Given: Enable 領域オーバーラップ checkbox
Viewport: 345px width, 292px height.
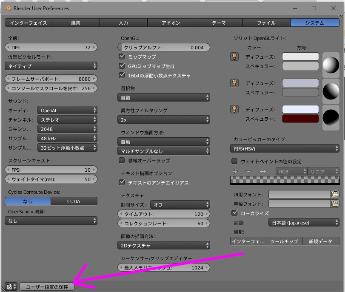Looking at the screenshot, I should [x=122, y=160].
